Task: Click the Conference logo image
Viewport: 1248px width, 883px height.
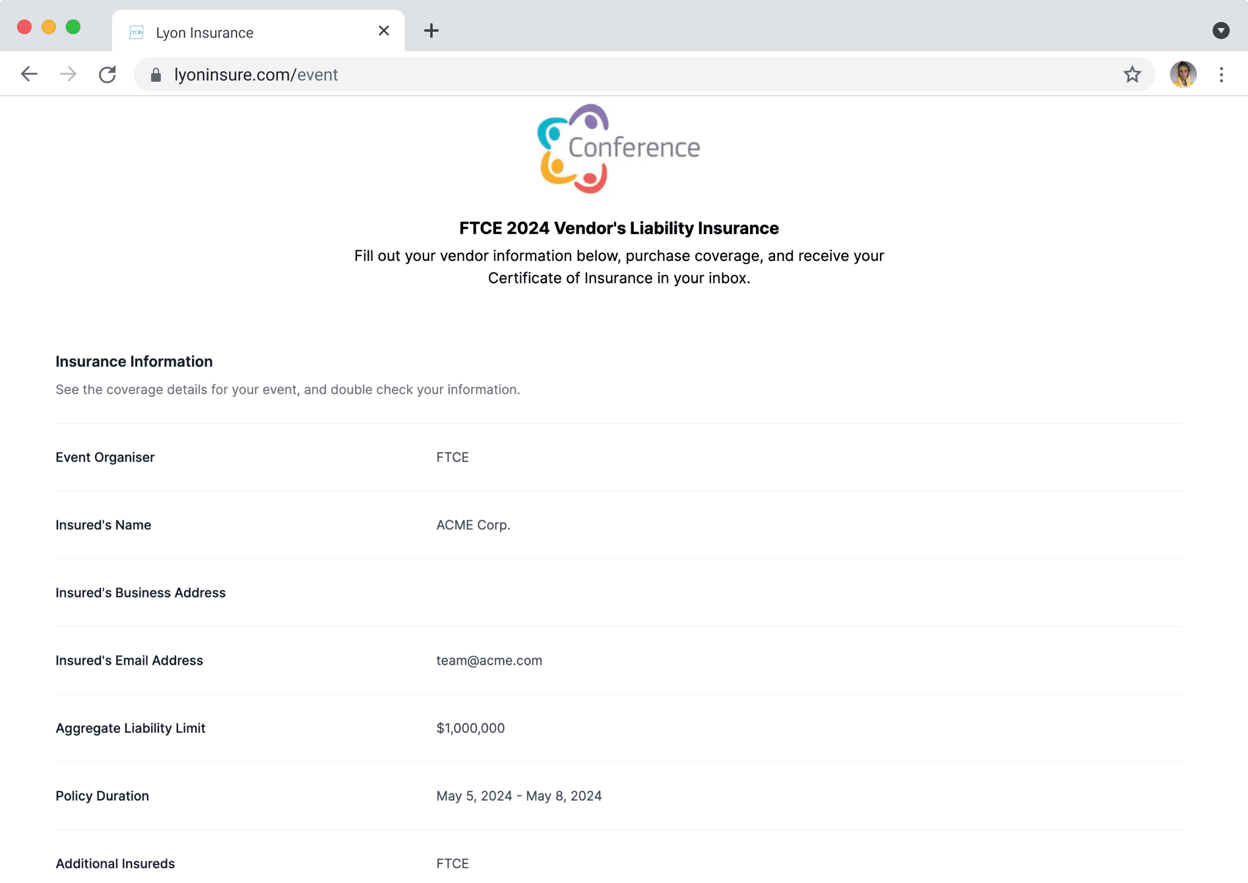Action: [x=619, y=149]
